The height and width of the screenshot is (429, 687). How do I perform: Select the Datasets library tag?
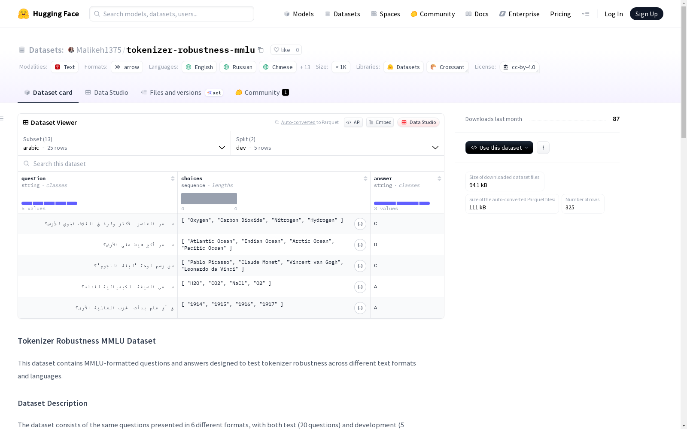click(404, 67)
